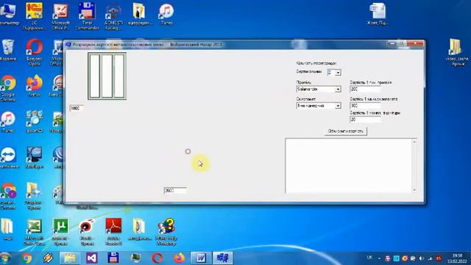Image resolution: width=471 pixels, height=265 pixels.
Task: Click the three-section window preview drawing
Action: point(107,76)
